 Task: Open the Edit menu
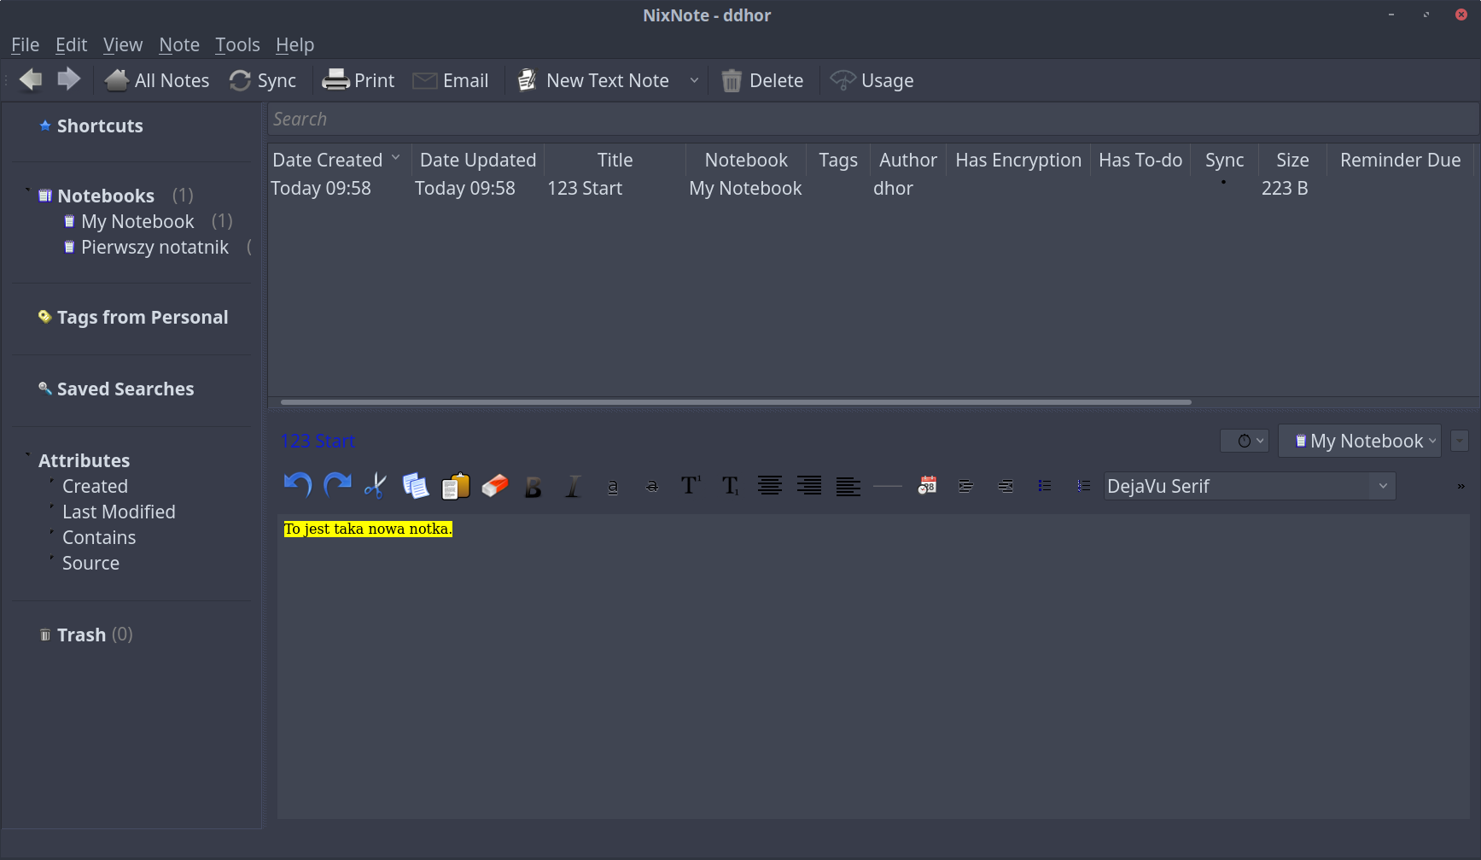click(71, 44)
